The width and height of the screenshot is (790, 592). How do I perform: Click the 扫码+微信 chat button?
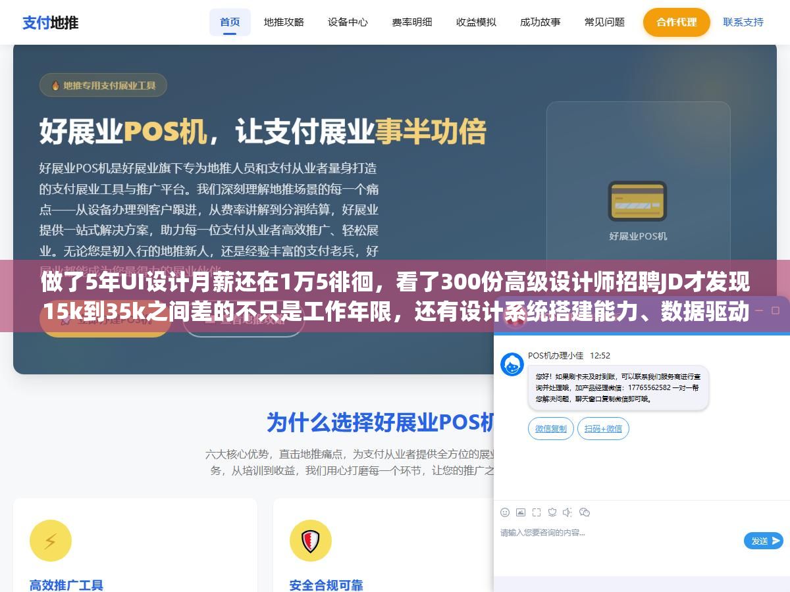coord(603,428)
